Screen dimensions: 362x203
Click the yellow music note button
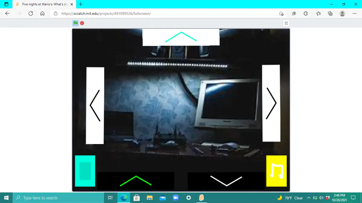[276, 171]
